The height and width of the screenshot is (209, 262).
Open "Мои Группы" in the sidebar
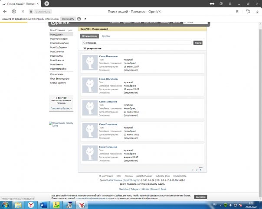(56, 56)
